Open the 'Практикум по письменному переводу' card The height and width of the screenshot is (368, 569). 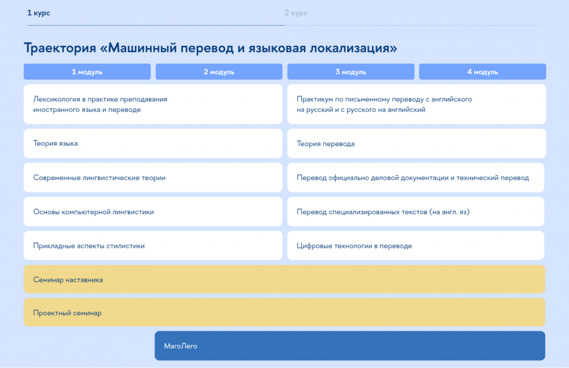[417, 104]
